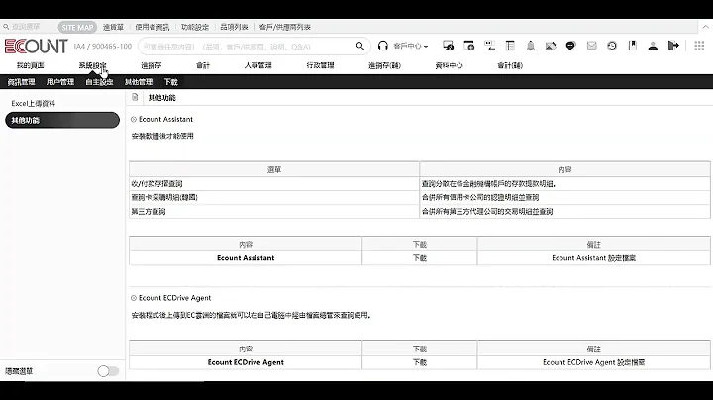
Task: Click the SITE MAP button
Action: coord(77,27)
